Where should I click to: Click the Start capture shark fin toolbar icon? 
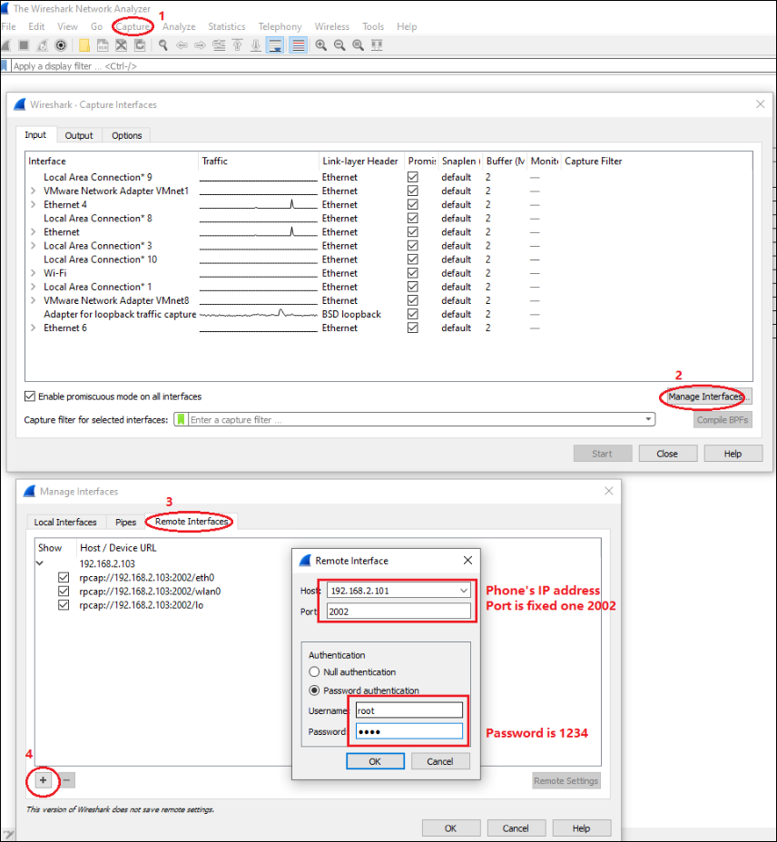pos(5,45)
